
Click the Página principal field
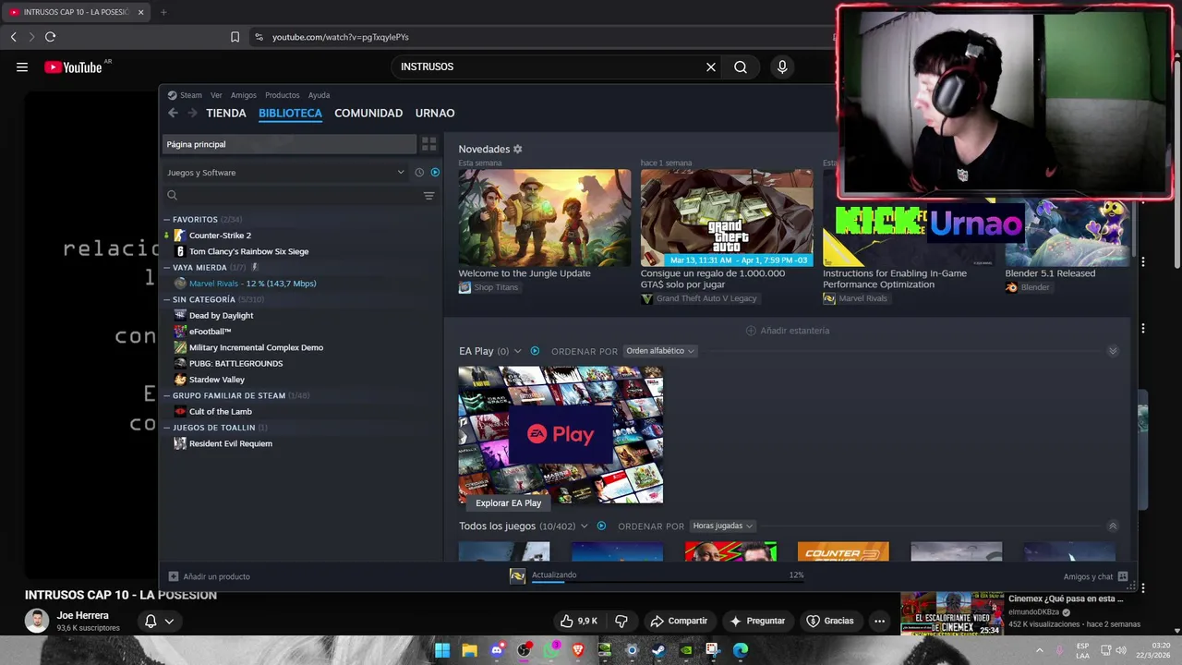pyautogui.click(x=290, y=144)
